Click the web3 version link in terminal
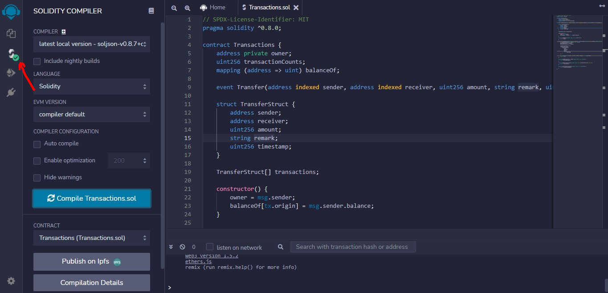 pos(212,256)
